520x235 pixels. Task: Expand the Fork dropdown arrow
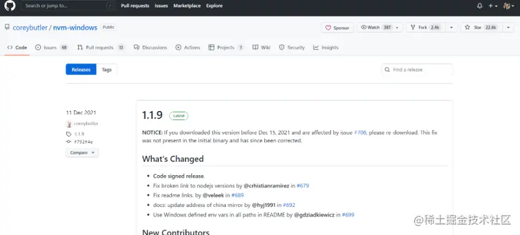451,27
